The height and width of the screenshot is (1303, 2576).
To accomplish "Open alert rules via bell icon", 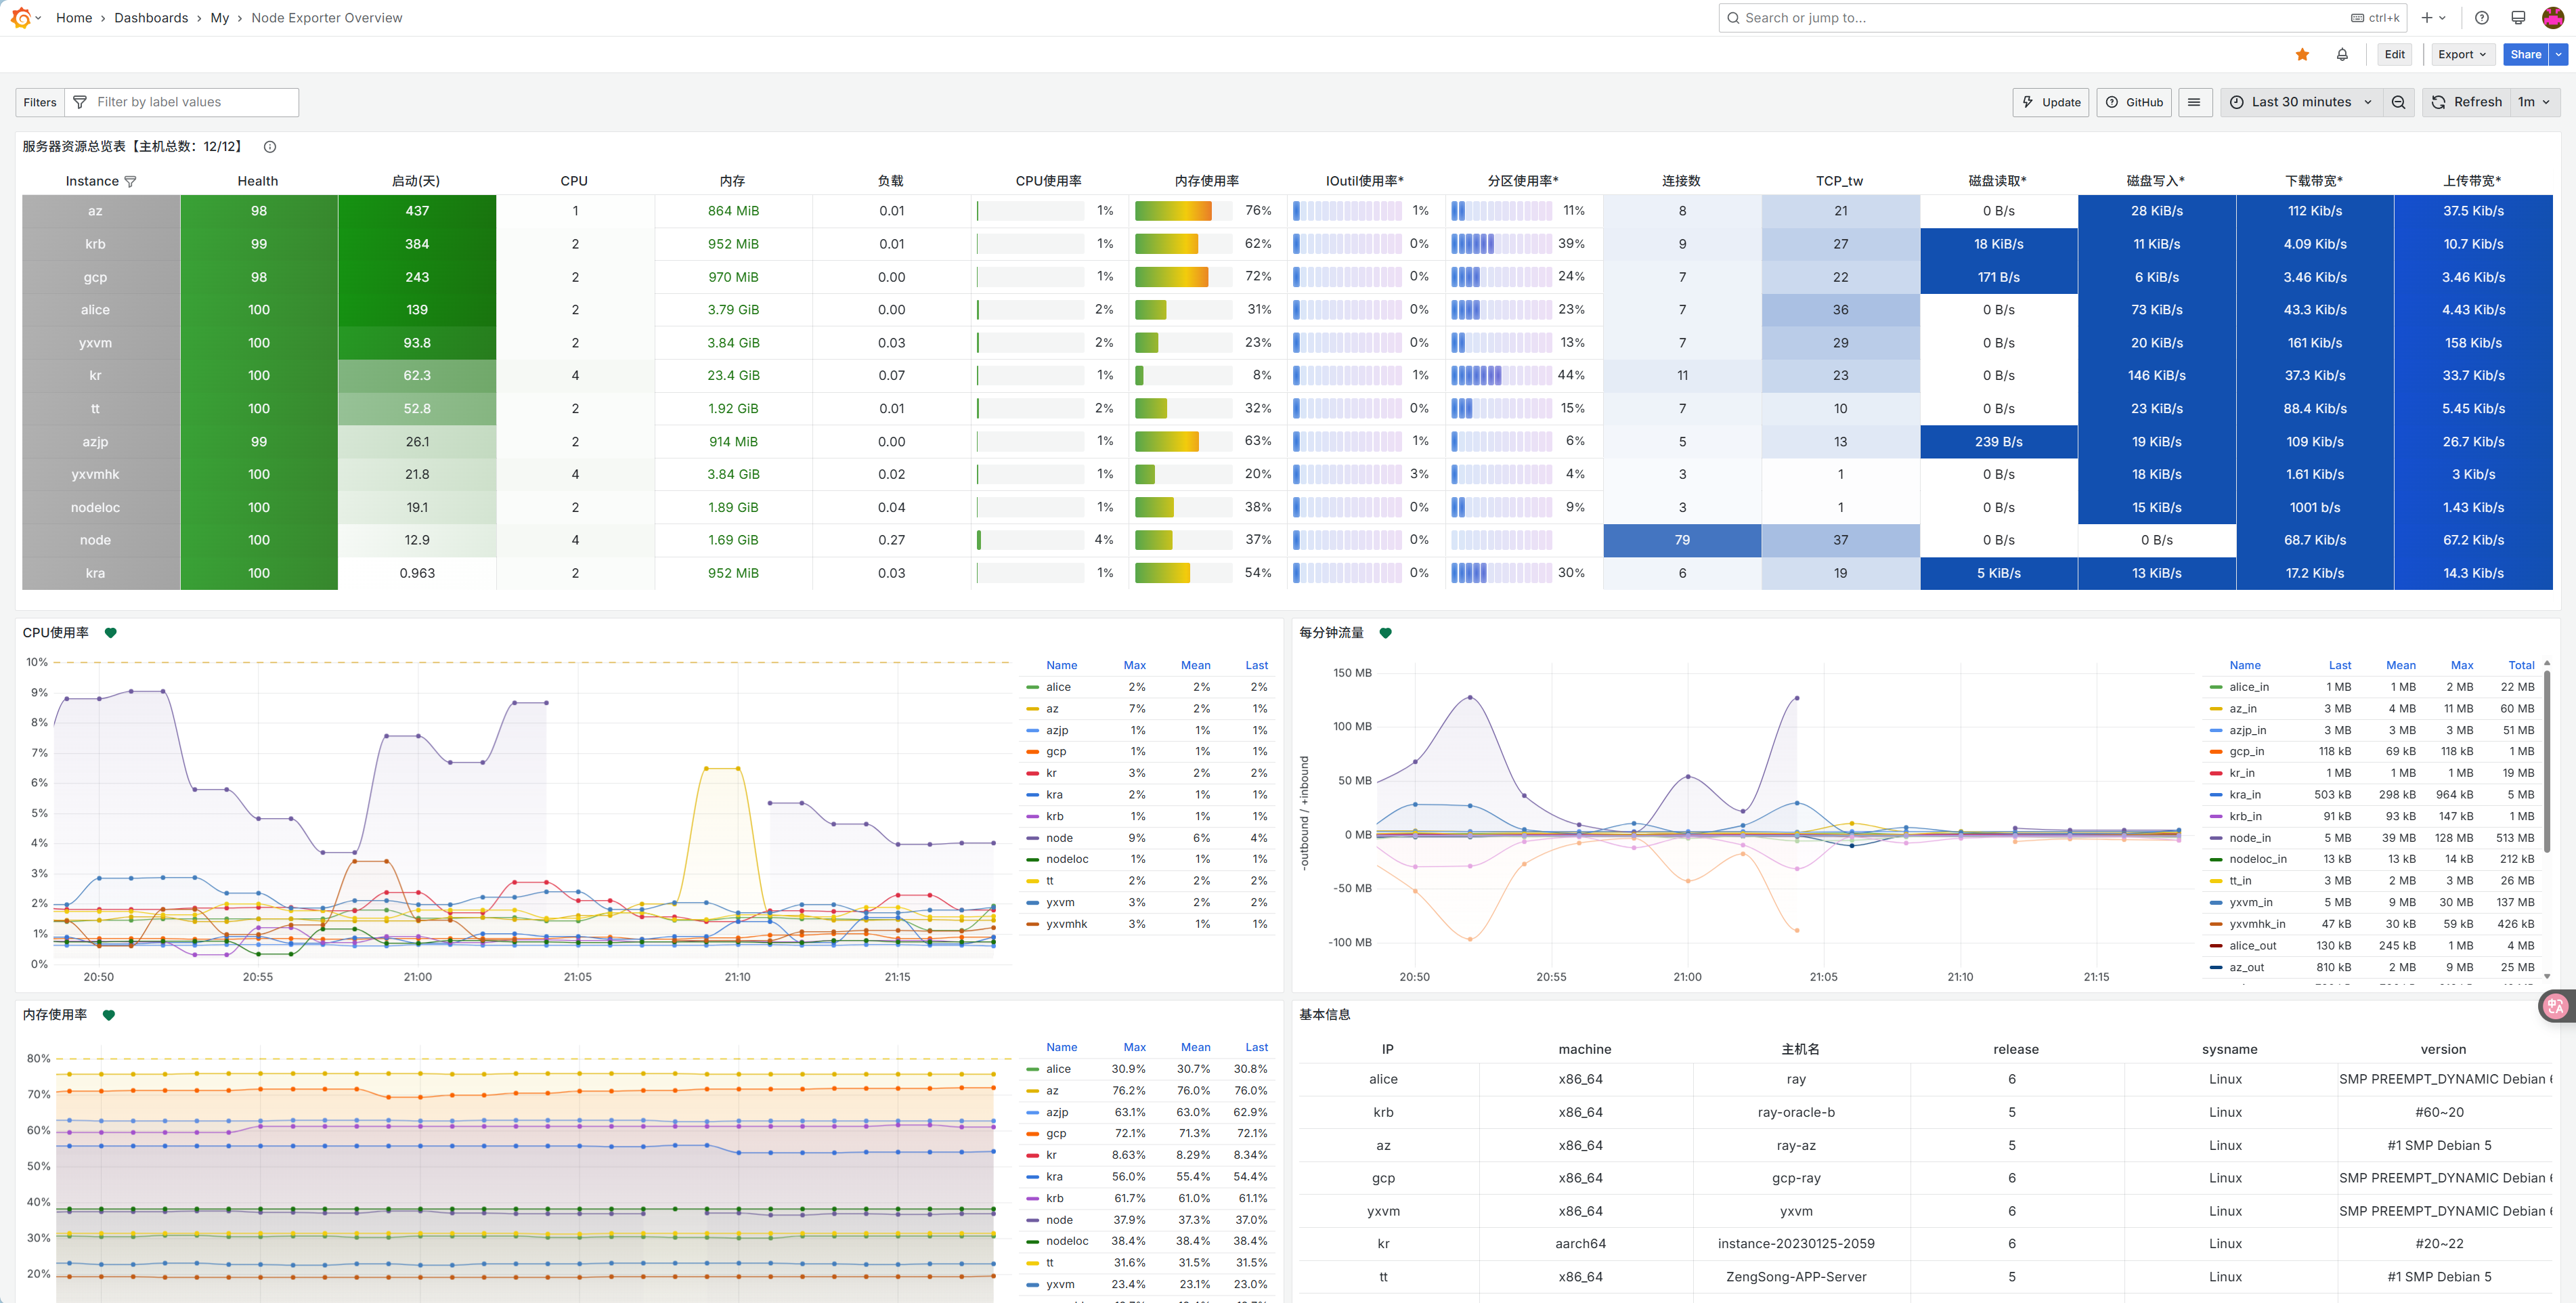I will [x=2342, y=55].
